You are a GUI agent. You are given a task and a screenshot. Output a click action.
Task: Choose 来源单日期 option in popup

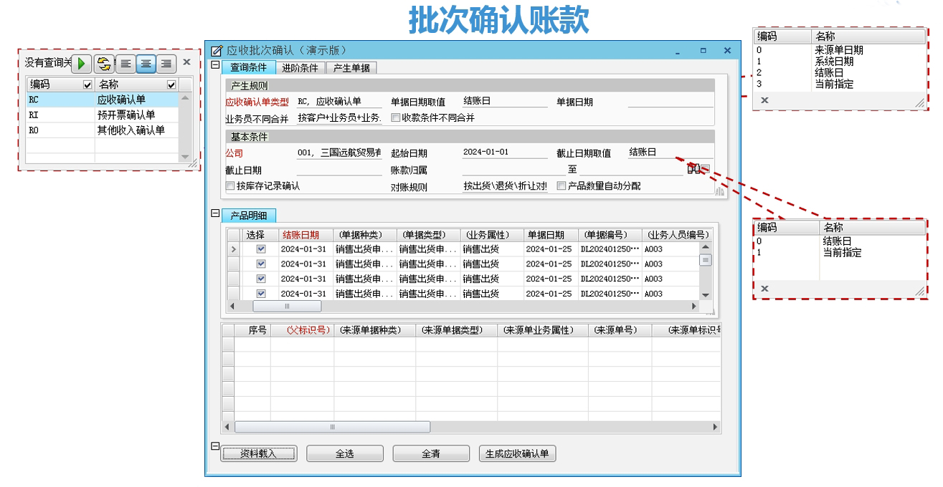point(839,49)
